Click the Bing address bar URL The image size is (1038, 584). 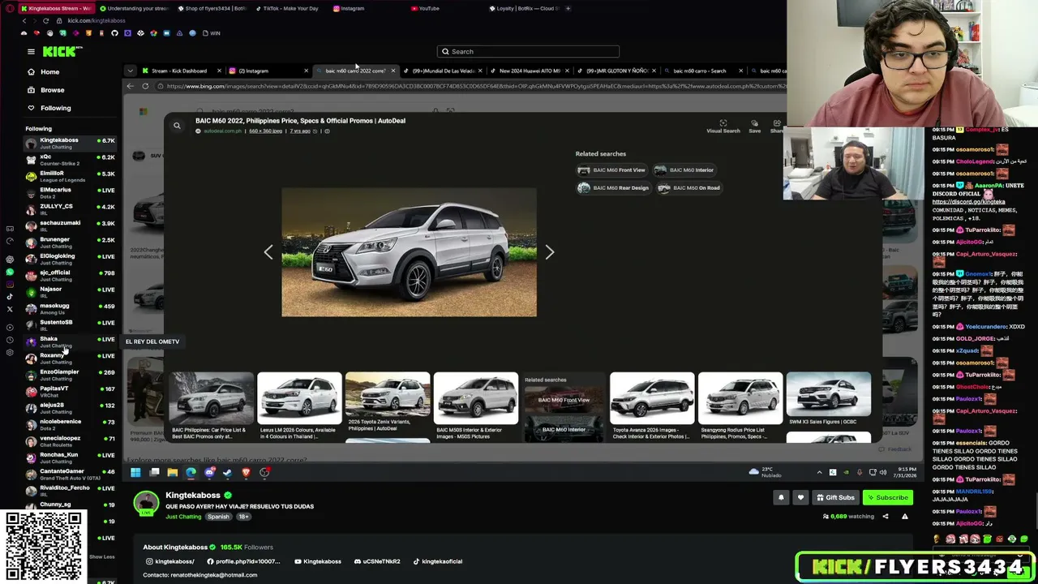tap(474, 86)
